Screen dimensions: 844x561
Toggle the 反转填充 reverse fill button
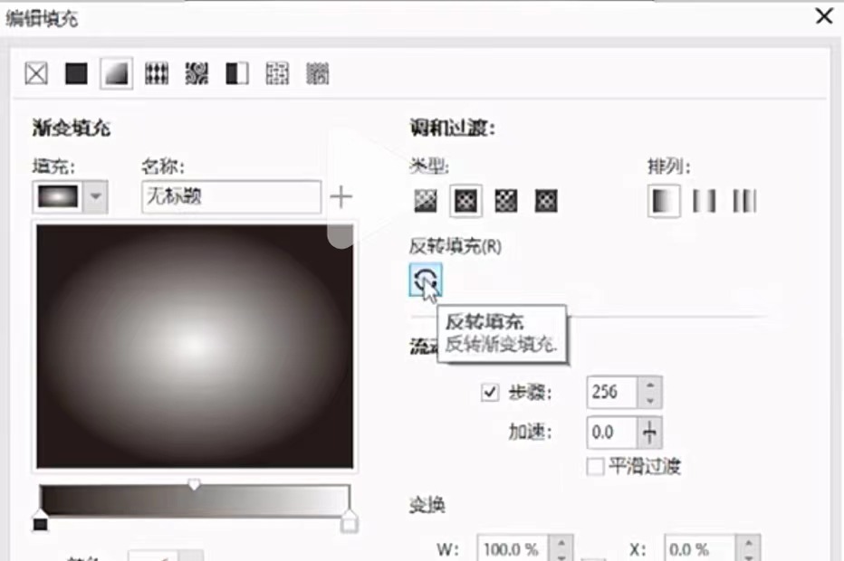[x=425, y=280]
